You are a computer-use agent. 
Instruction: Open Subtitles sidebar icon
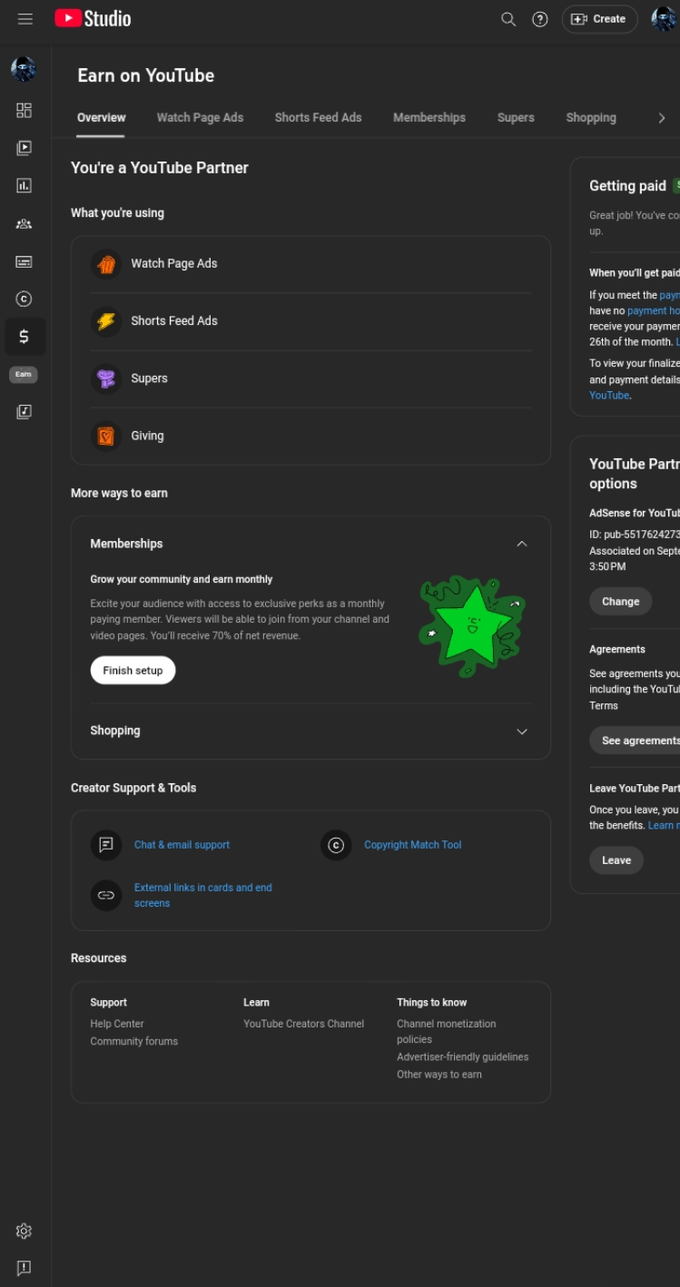coord(24,261)
